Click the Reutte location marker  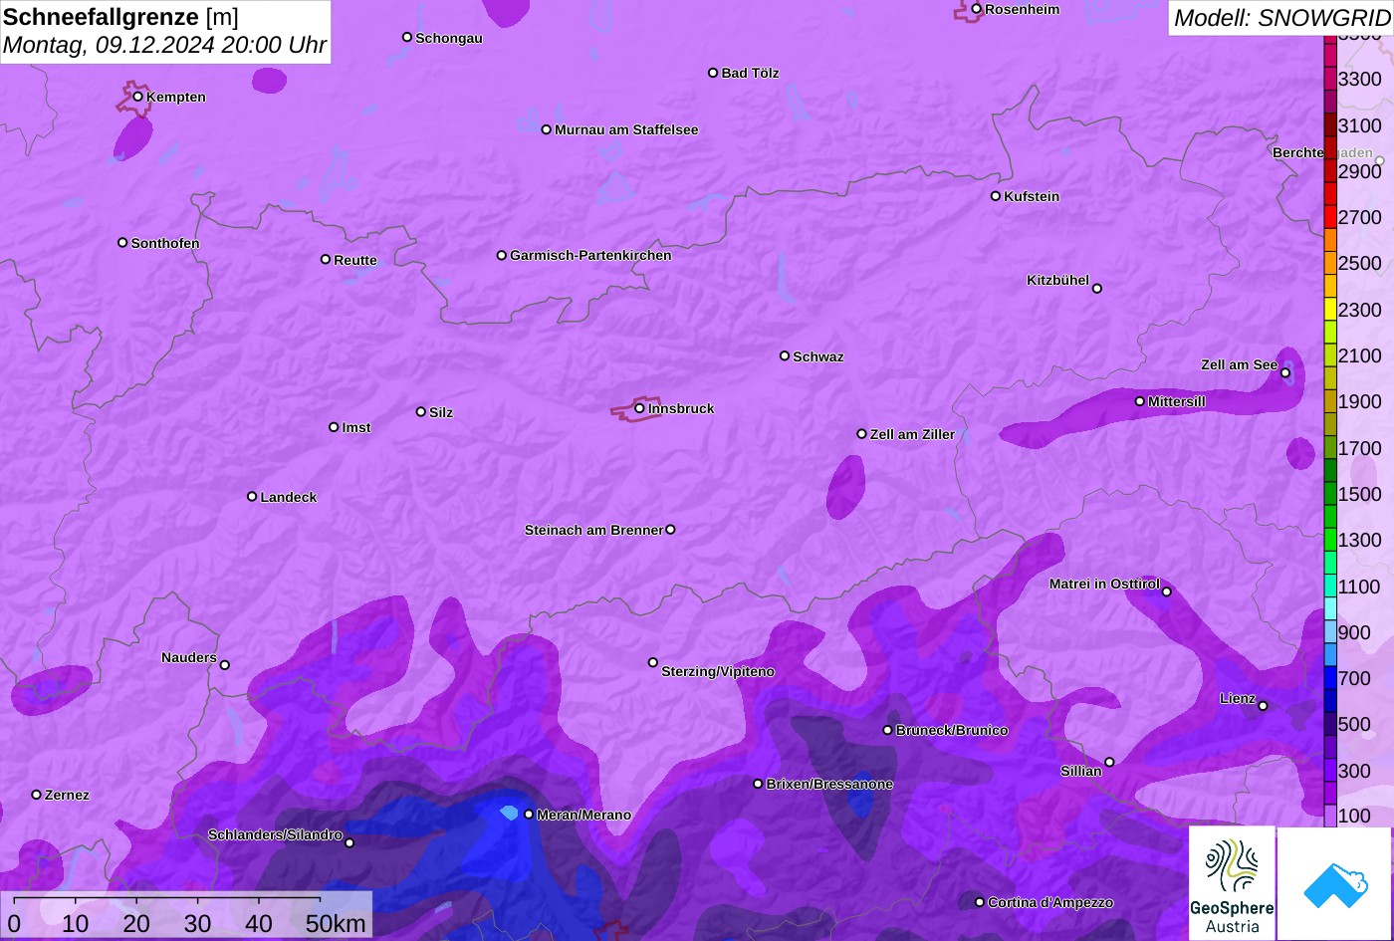326,259
